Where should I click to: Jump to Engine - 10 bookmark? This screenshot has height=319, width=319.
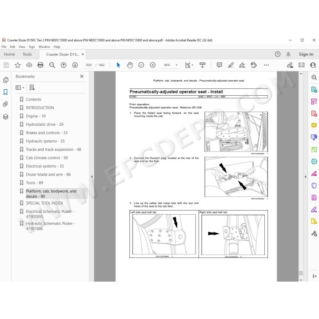pyautogui.click(x=36, y=116)
